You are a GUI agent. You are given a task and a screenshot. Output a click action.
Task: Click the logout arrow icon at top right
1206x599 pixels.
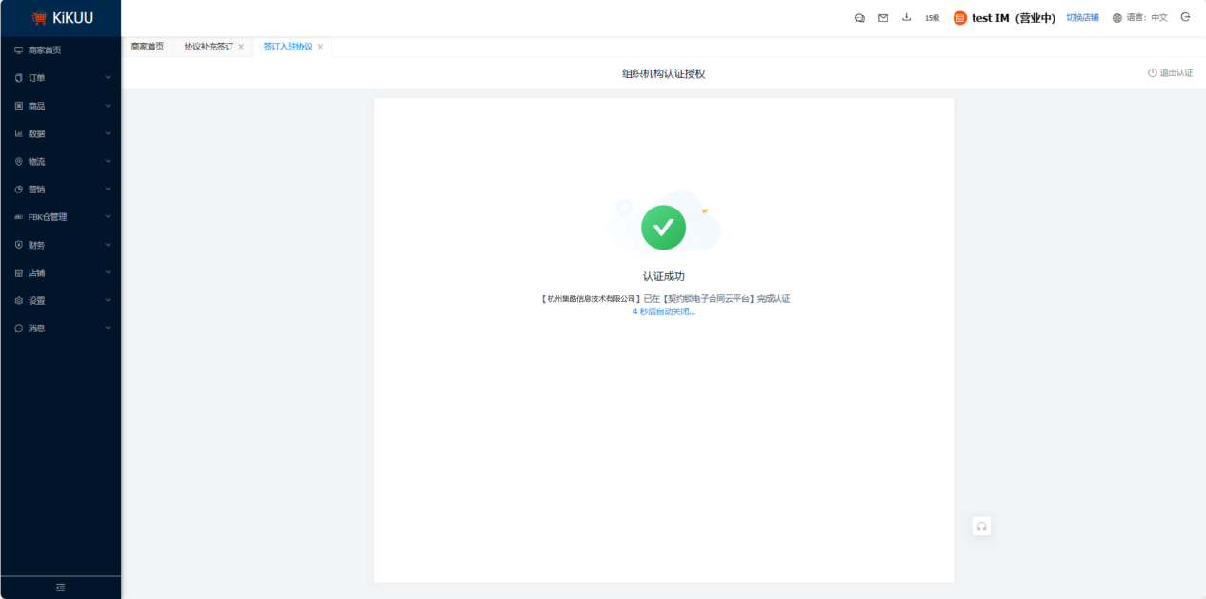(x=1185, y=17)
